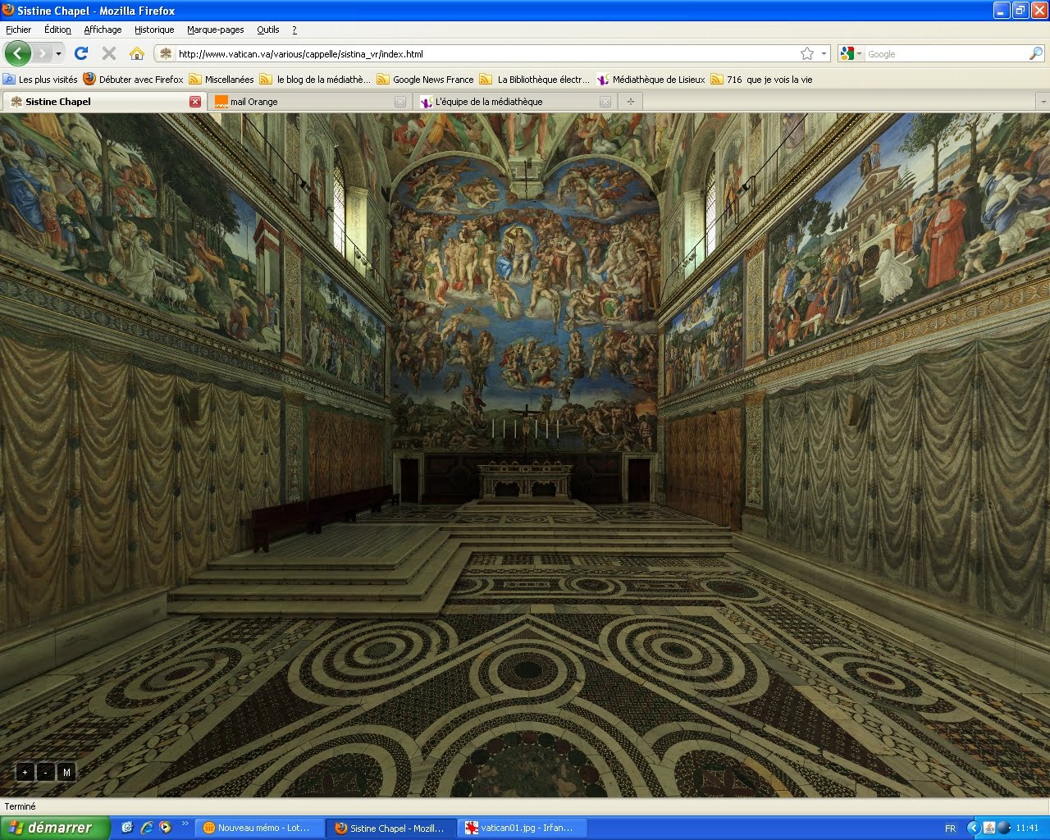
Task: Open the list-all-tabs dropdown arrow
Action: tap(1042, 102)
